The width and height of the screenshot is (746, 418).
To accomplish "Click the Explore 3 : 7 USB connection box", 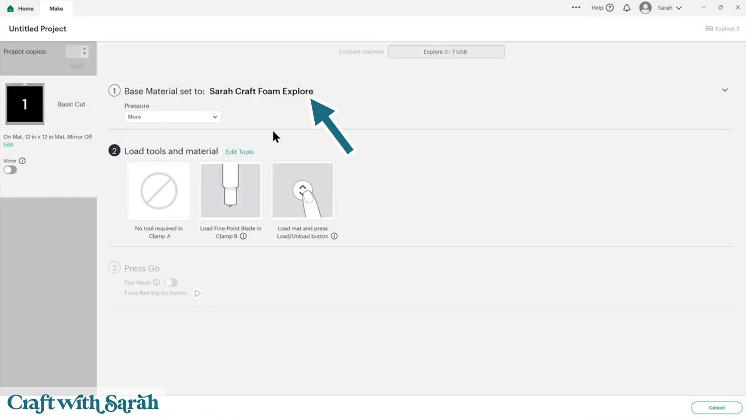I will 446,52.
